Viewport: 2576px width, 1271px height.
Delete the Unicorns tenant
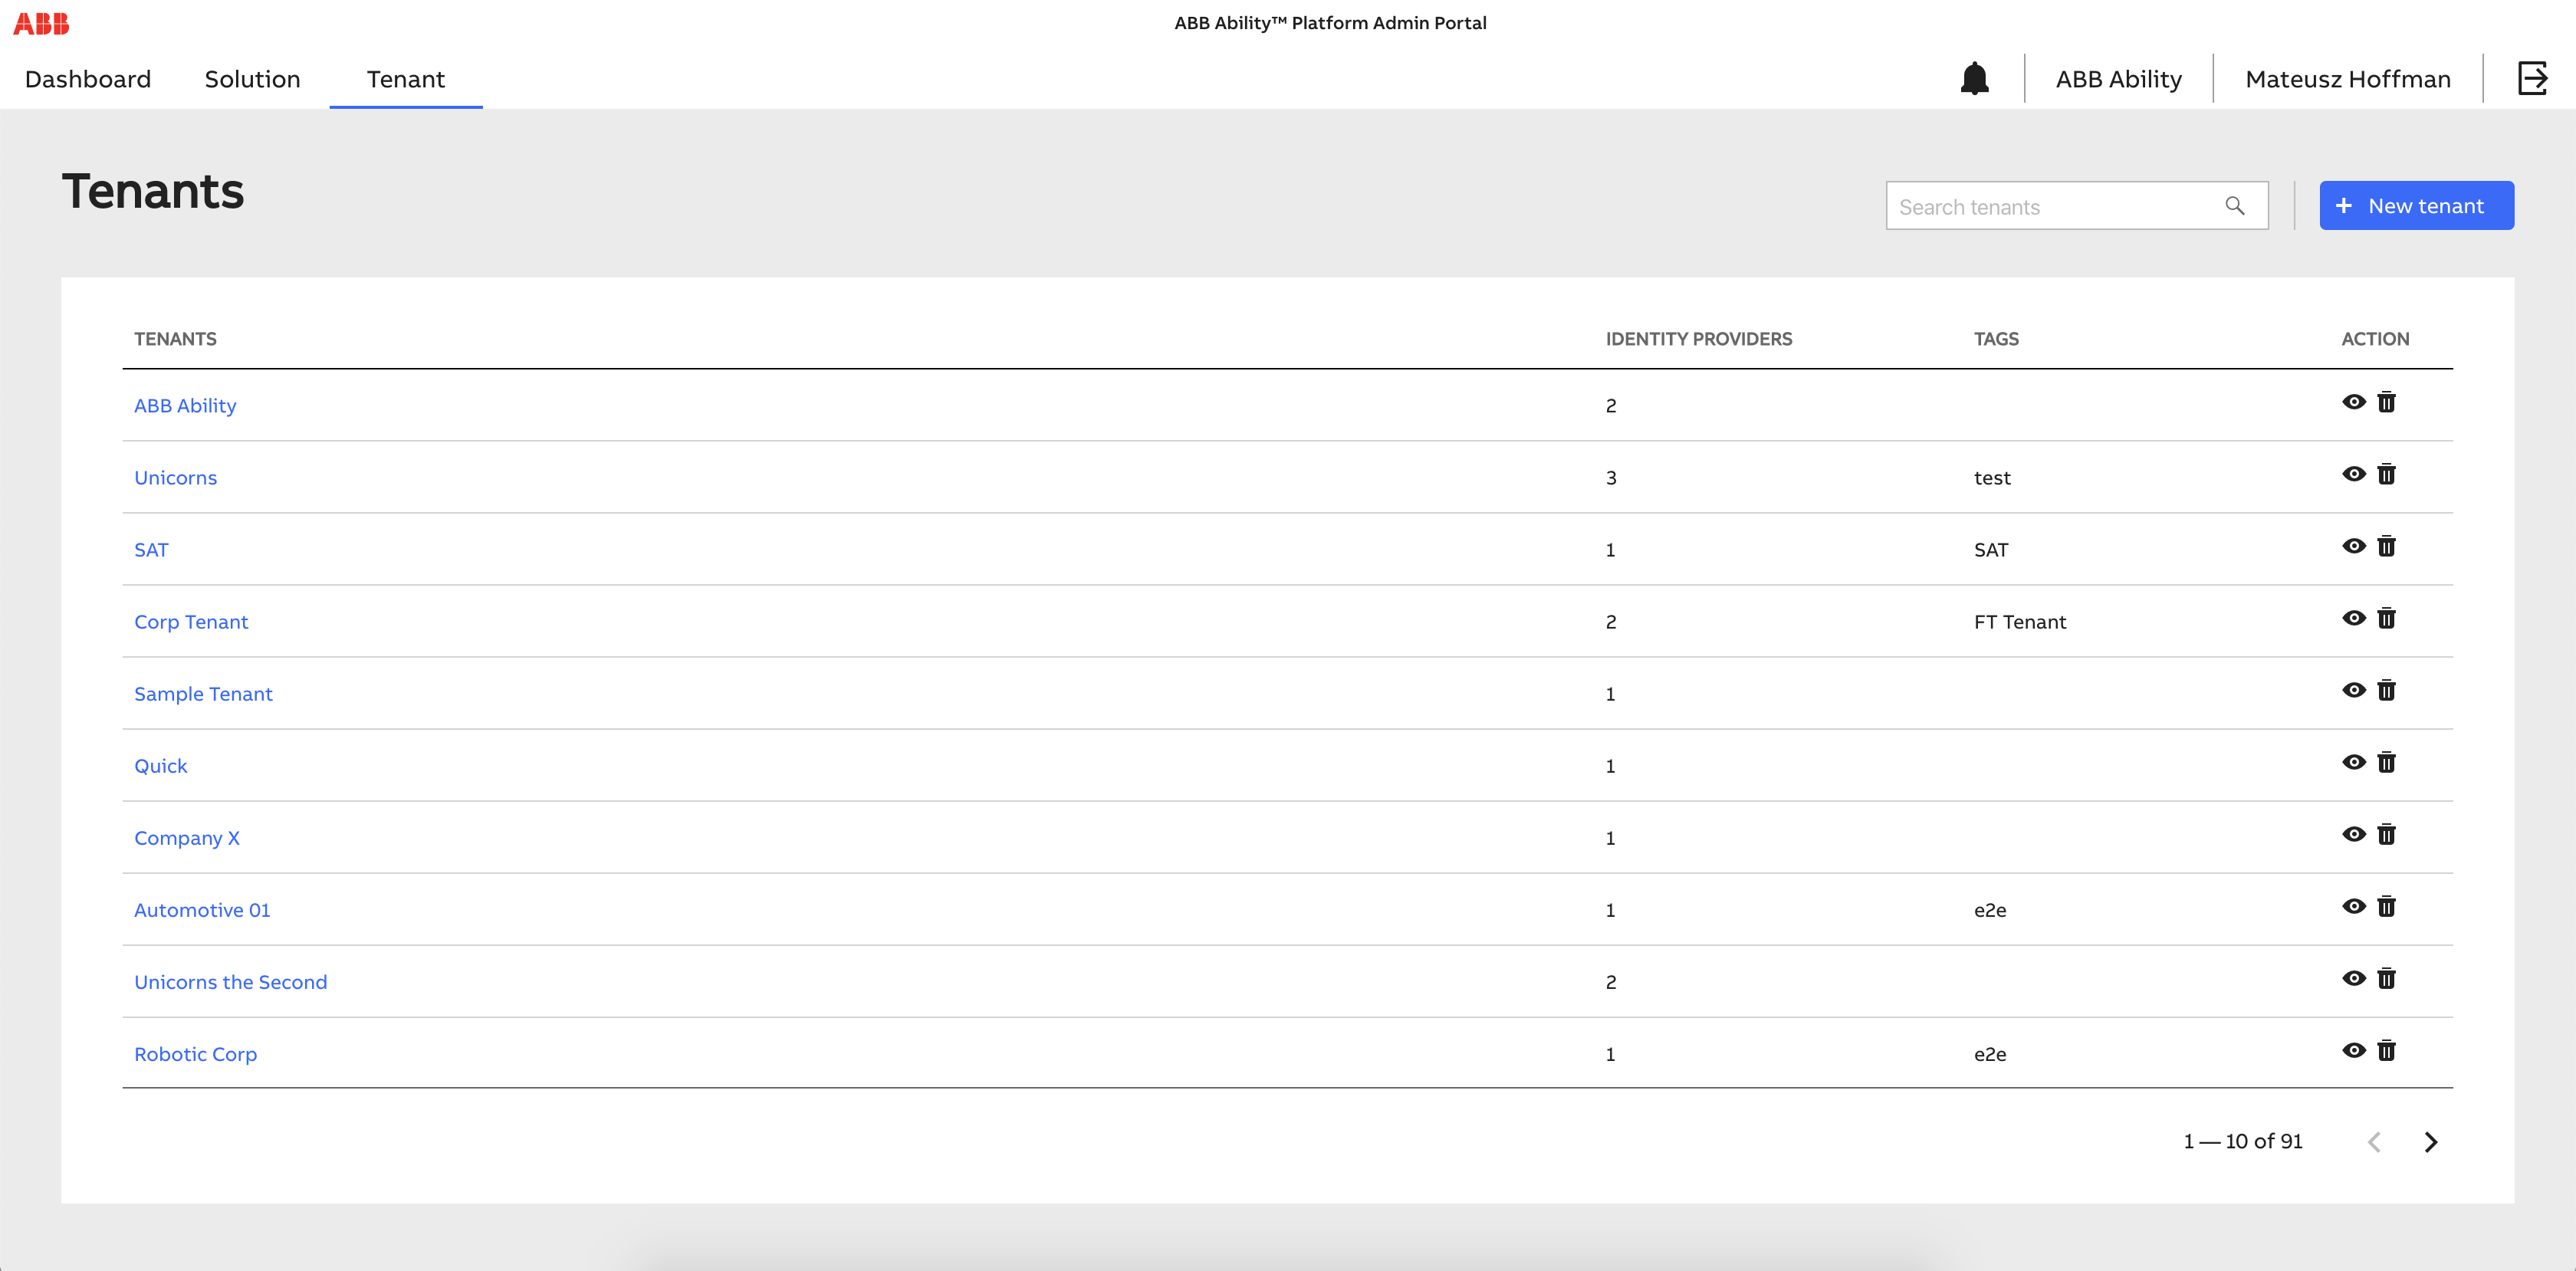pos(2386,474)
